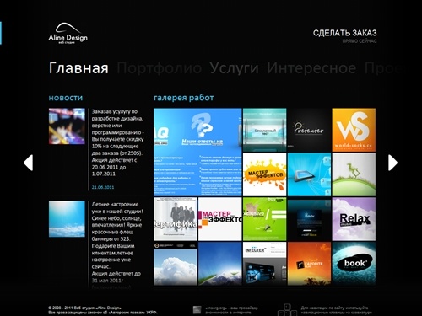This screenshot has height=316, width=422.
Task: Open the dark blue login page thumbnail
Action: tap(309, 219)
